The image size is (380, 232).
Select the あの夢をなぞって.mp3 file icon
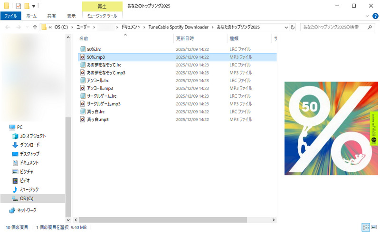[x=83, y=73]
